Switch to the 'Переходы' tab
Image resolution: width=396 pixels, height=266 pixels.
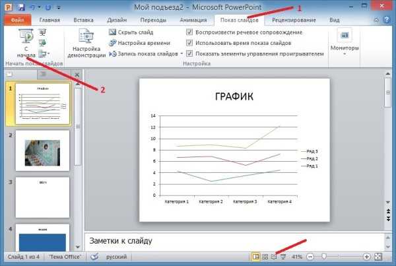153,20
